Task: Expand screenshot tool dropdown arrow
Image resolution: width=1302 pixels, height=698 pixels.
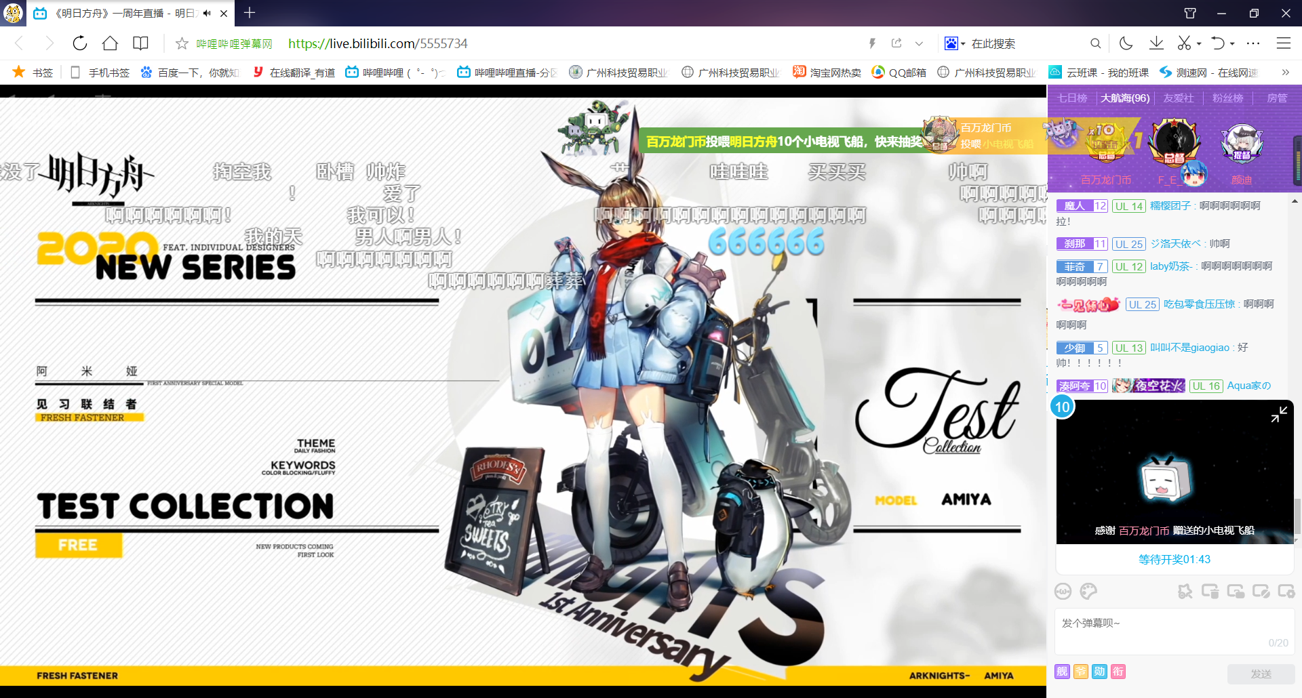Action: (x=1199, y=43)
